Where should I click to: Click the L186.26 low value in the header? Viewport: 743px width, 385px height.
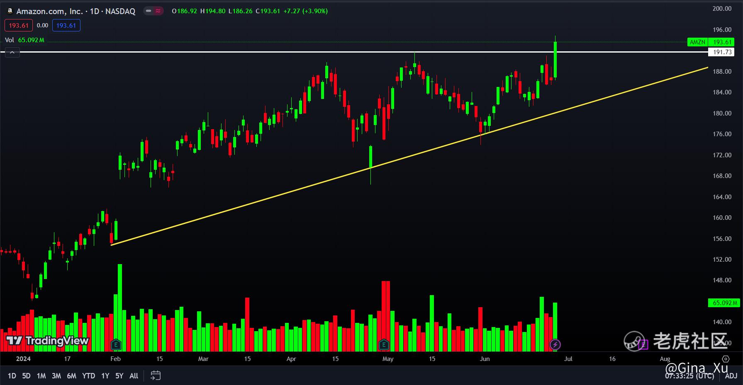pyautogui.click(x=241, y=11)
